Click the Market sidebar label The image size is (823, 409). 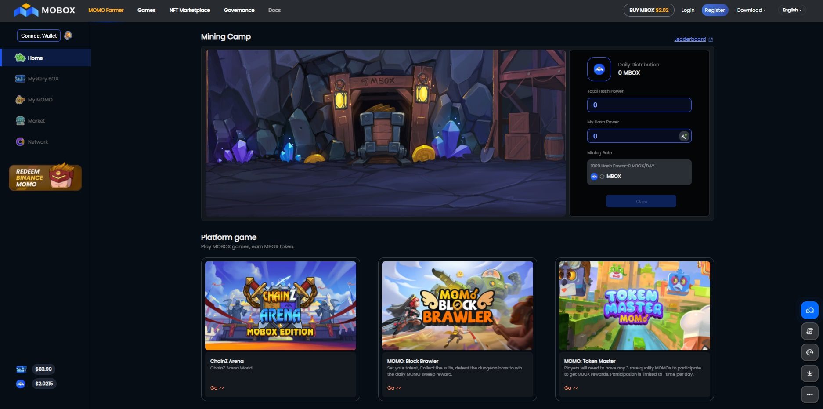pos(36,121)
